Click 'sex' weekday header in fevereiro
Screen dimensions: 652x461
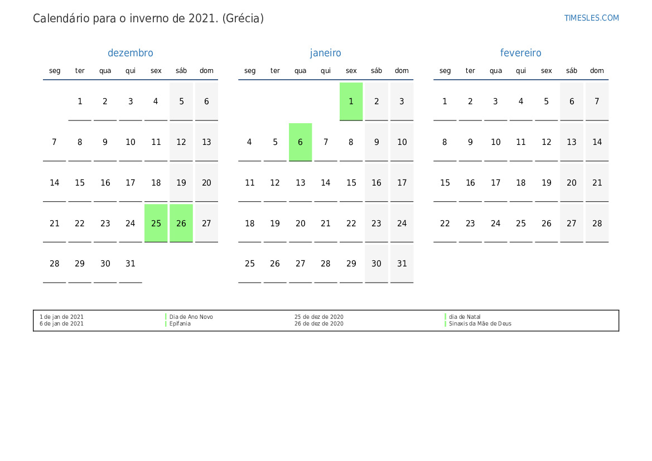pyautogui.click(x=547, y=71)
